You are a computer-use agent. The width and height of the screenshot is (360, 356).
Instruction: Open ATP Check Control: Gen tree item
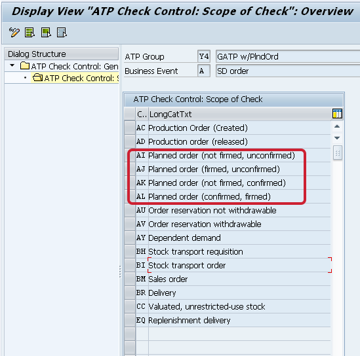point(74,67)
